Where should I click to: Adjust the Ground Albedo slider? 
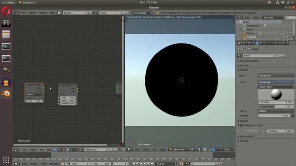(276, 107)
